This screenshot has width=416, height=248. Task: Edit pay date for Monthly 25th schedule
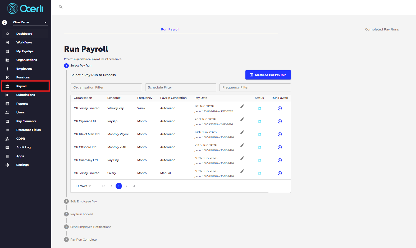coord(242,145)
